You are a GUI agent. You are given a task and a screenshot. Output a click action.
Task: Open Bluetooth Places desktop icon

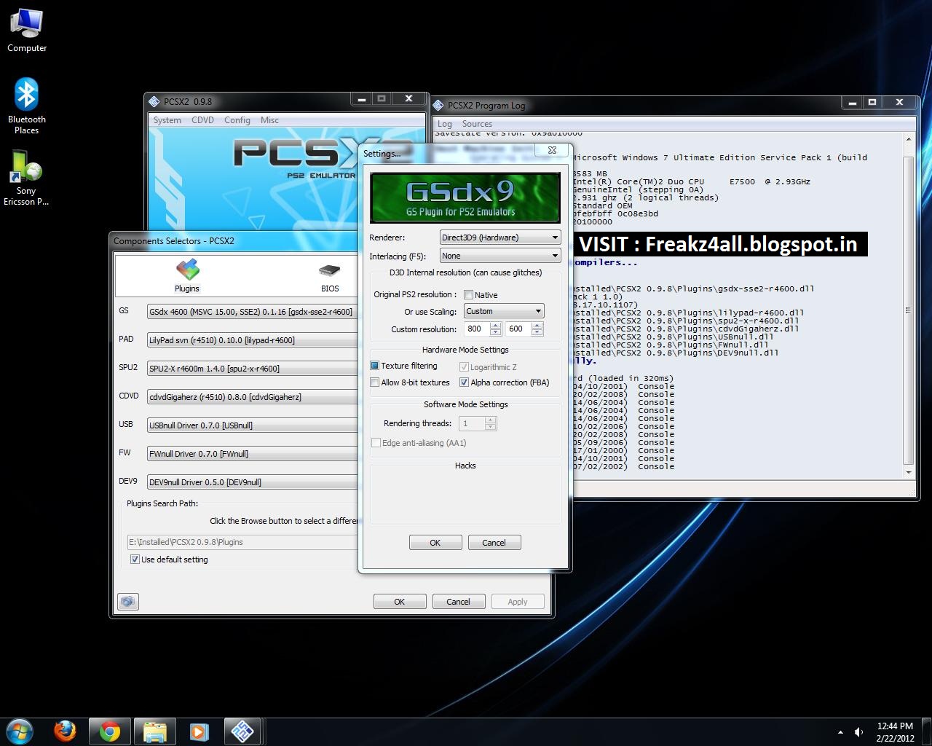tap(27, 106)
